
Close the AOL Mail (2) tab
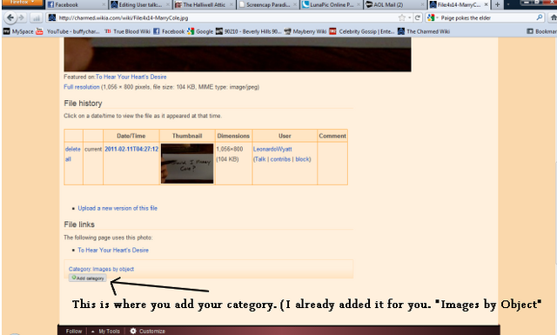(422, 4)
